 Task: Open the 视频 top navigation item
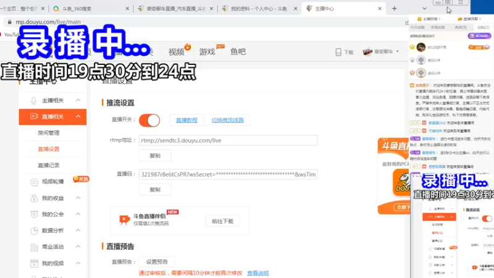click(177, 52)
